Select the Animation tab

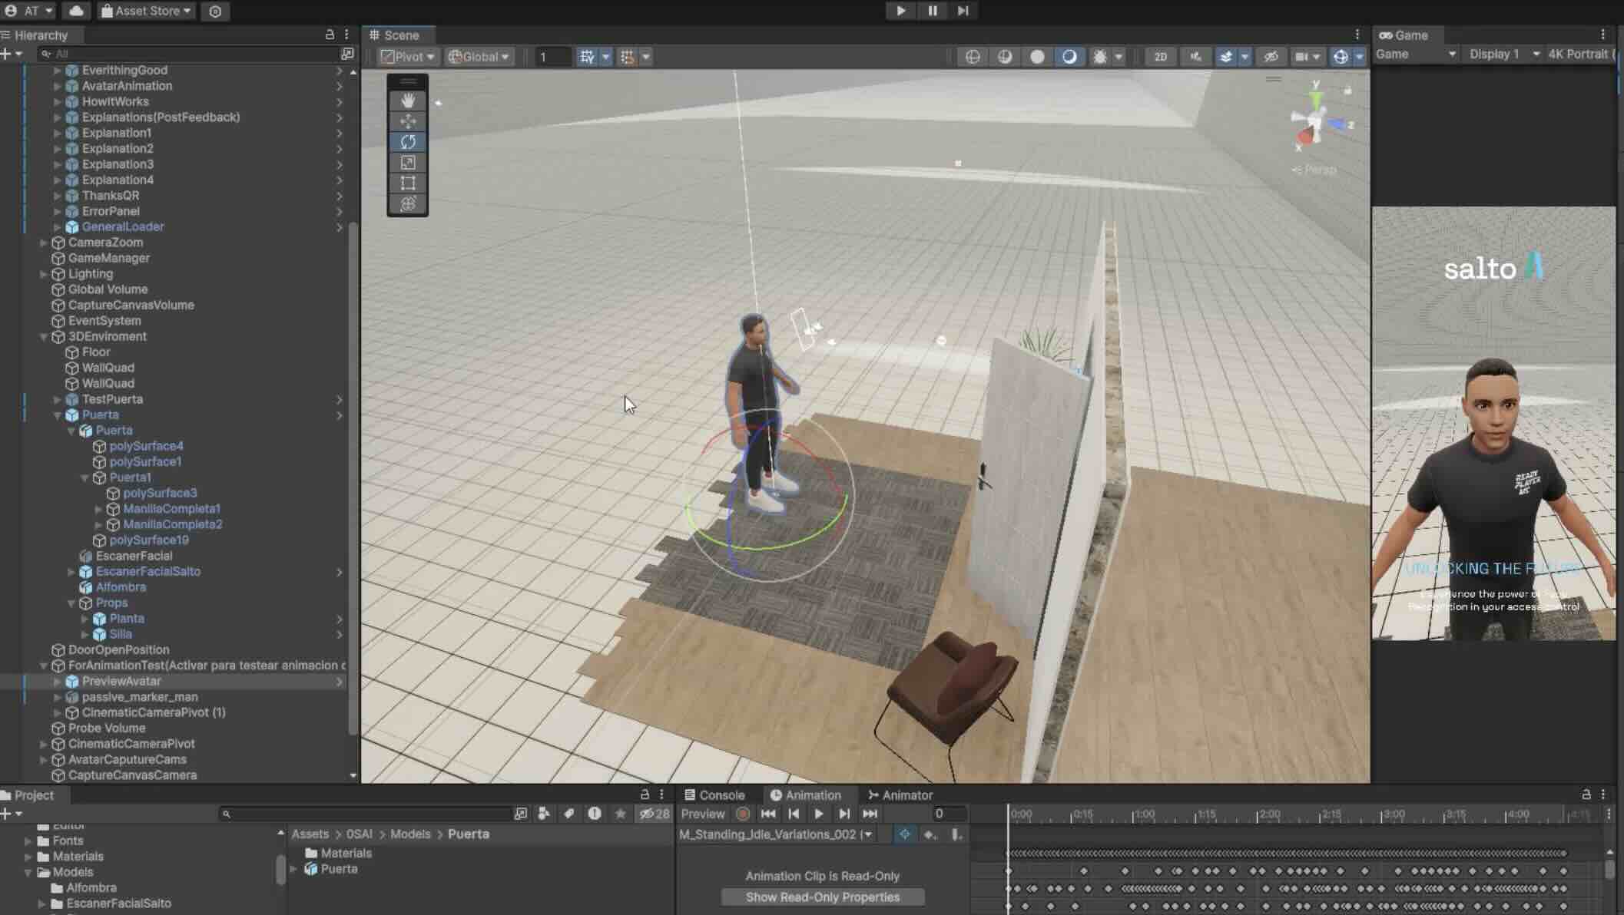tap(806, 795)
